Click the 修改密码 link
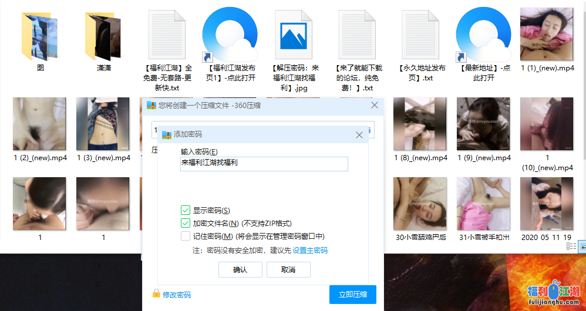This screenshot has width=586, height=311. click(x=177, y=295)
